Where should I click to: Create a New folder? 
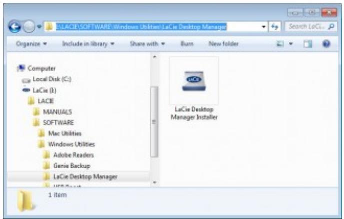click(223, 44)
